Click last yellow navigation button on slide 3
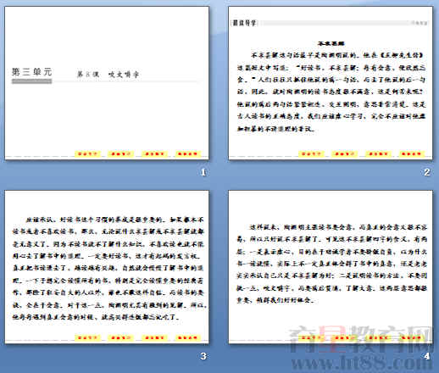 coord(188,337)
